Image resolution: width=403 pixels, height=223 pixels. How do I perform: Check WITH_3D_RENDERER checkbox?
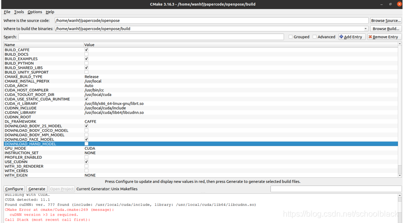pyautogui.click(x=86, y=166)
